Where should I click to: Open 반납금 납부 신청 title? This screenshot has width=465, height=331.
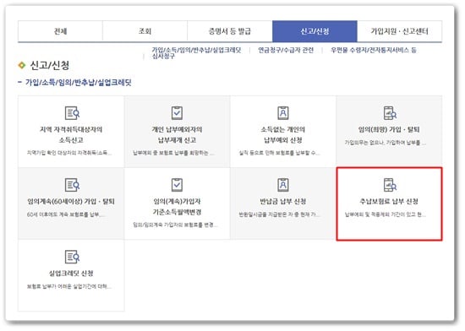click(283, 201)
